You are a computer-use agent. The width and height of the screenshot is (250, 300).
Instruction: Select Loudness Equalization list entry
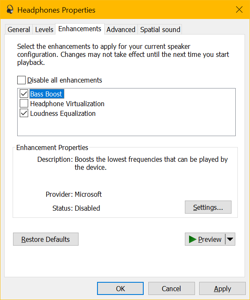click(63, 113)
